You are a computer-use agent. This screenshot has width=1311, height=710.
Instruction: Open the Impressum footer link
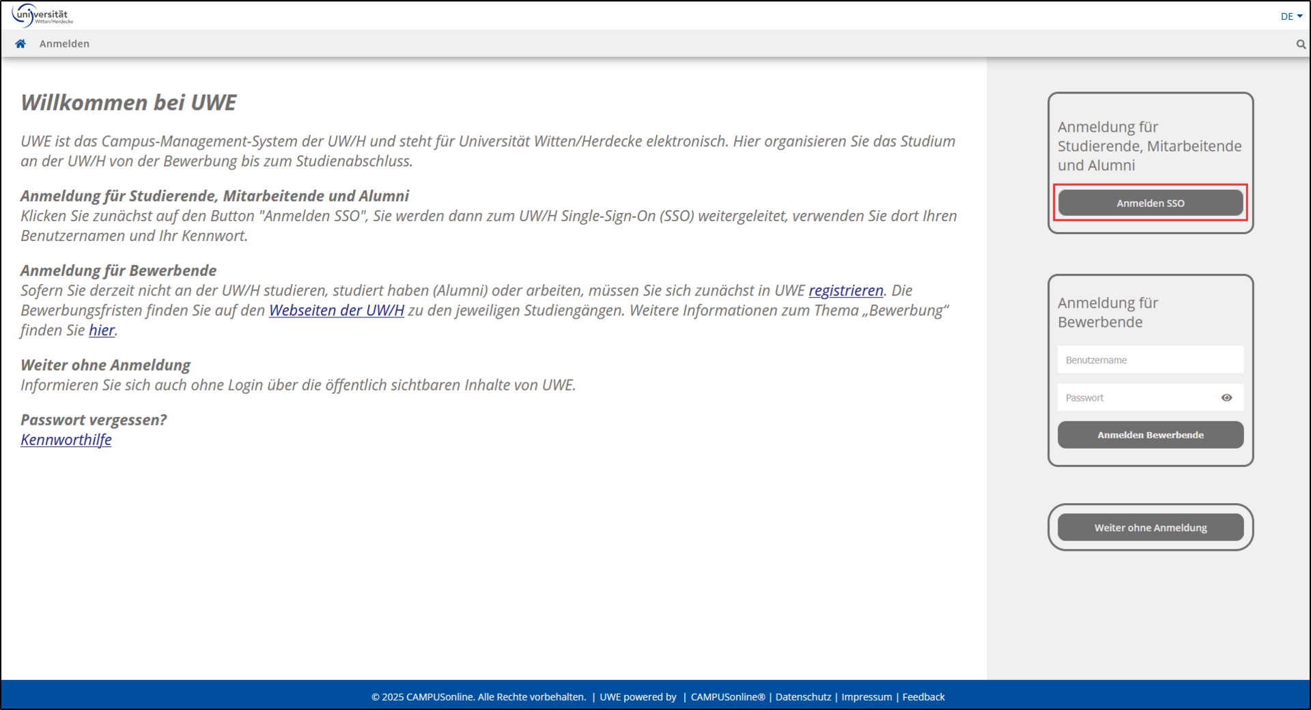(x=866, y=697)
